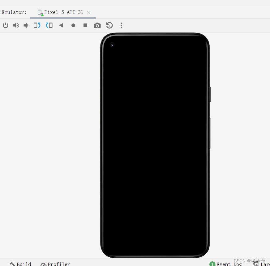The height and width of the screenshot is (266, 270).
Task: Open recent apps with the overview icon
Action: pos(85,25)
